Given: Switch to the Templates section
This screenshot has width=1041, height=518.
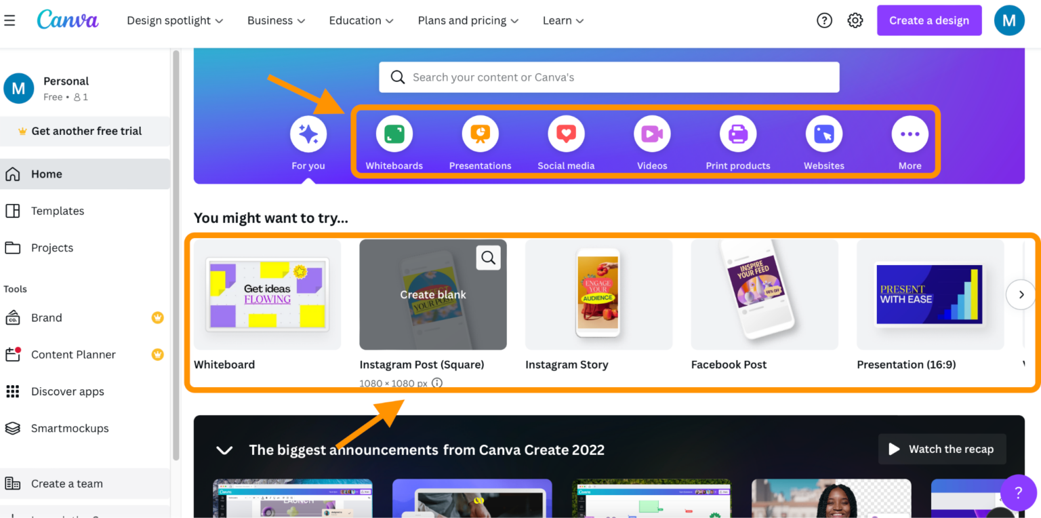Looking at the screenshot, I should click(x=58, y=211).
